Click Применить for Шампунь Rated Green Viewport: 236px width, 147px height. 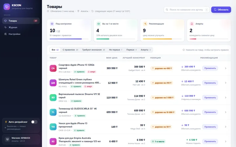tap(210, 83)
